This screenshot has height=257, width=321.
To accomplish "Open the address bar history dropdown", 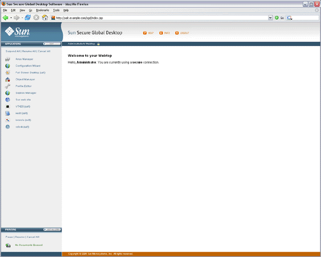I will (270, 18).
